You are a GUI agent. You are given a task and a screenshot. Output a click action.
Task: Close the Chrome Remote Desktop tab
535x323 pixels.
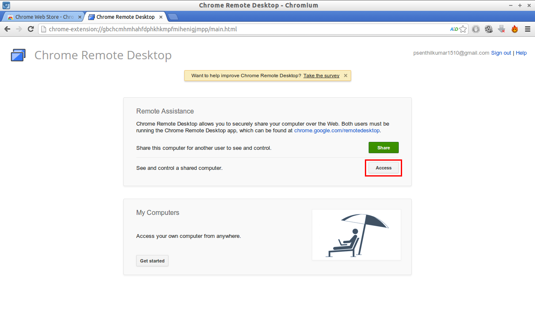(161, 17)
